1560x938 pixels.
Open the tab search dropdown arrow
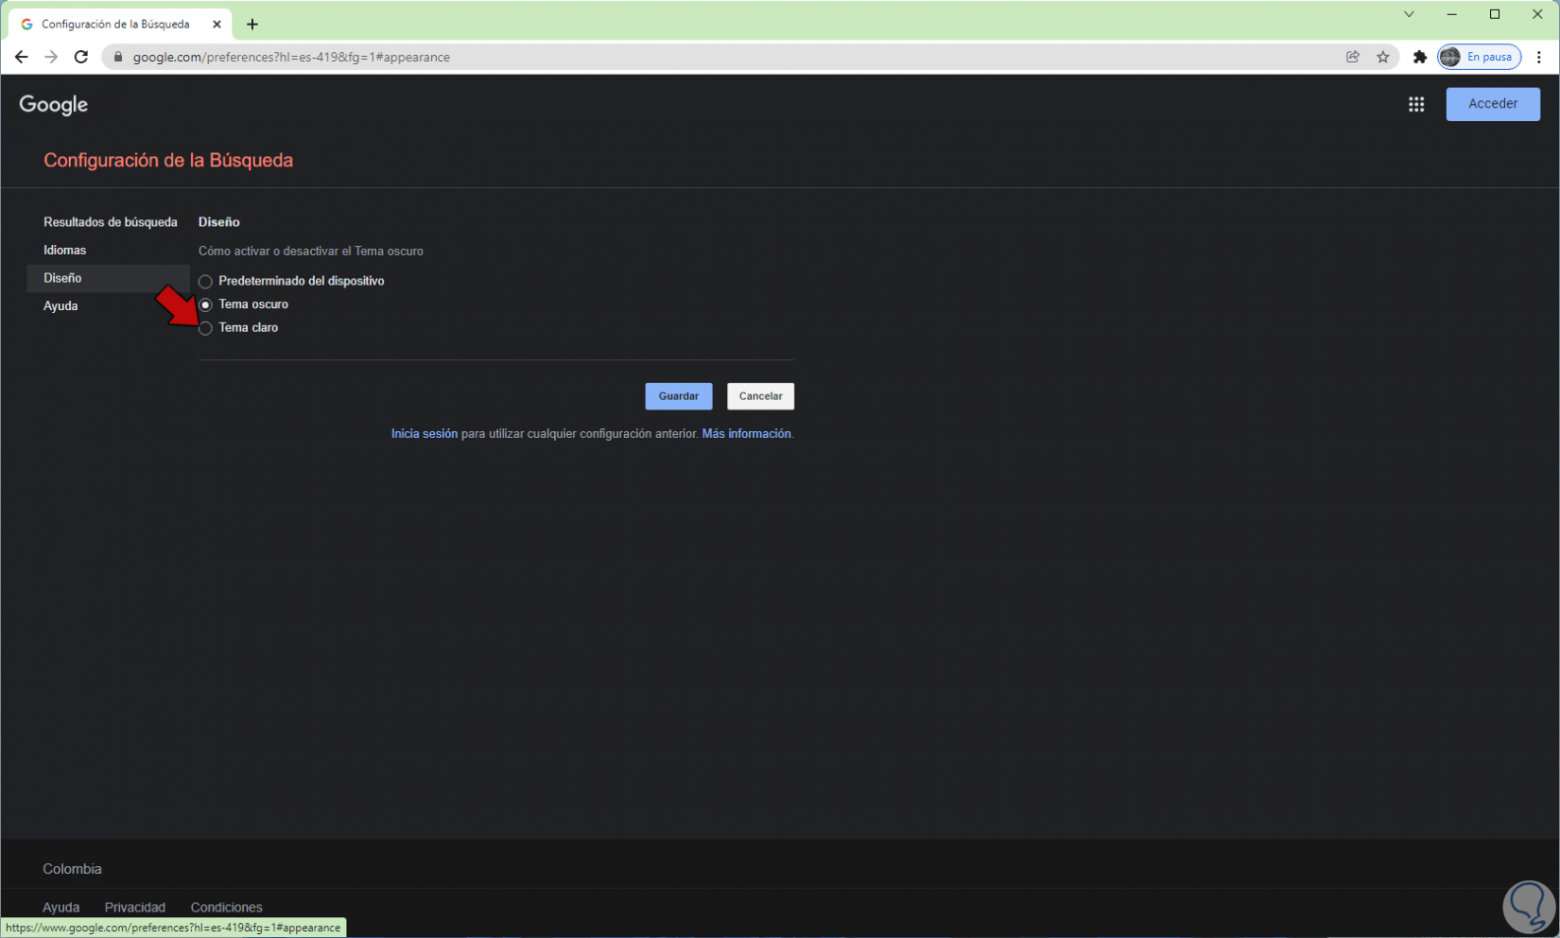1409,14
